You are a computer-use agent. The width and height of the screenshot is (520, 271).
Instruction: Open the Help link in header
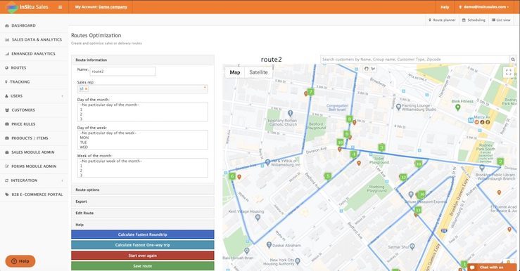click(445, 7)
